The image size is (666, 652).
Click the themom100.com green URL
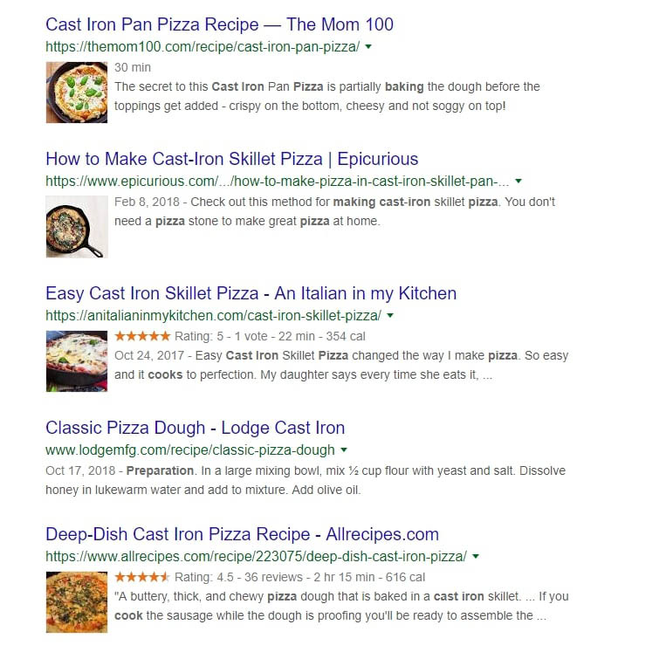(203, 47)
